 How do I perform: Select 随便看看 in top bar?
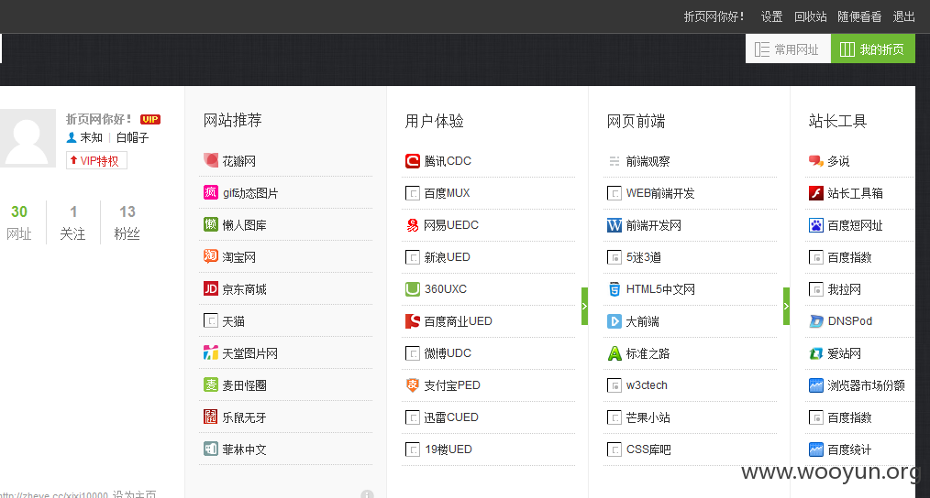click(859, 16)
